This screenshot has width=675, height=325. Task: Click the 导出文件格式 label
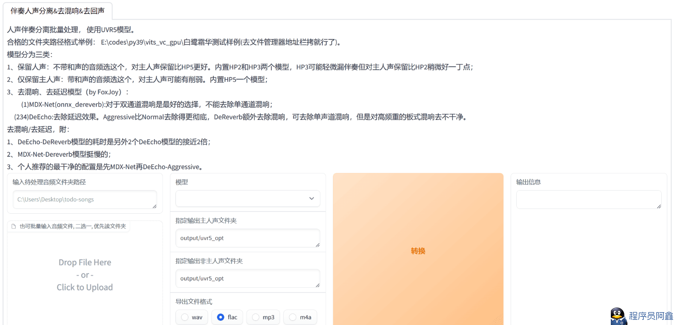click(x=194, y=302)
